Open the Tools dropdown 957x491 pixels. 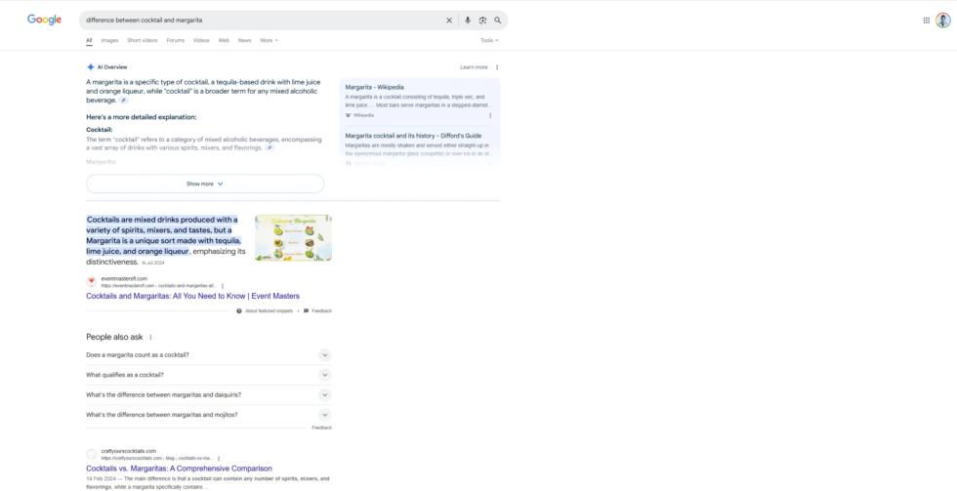[489, 40]
